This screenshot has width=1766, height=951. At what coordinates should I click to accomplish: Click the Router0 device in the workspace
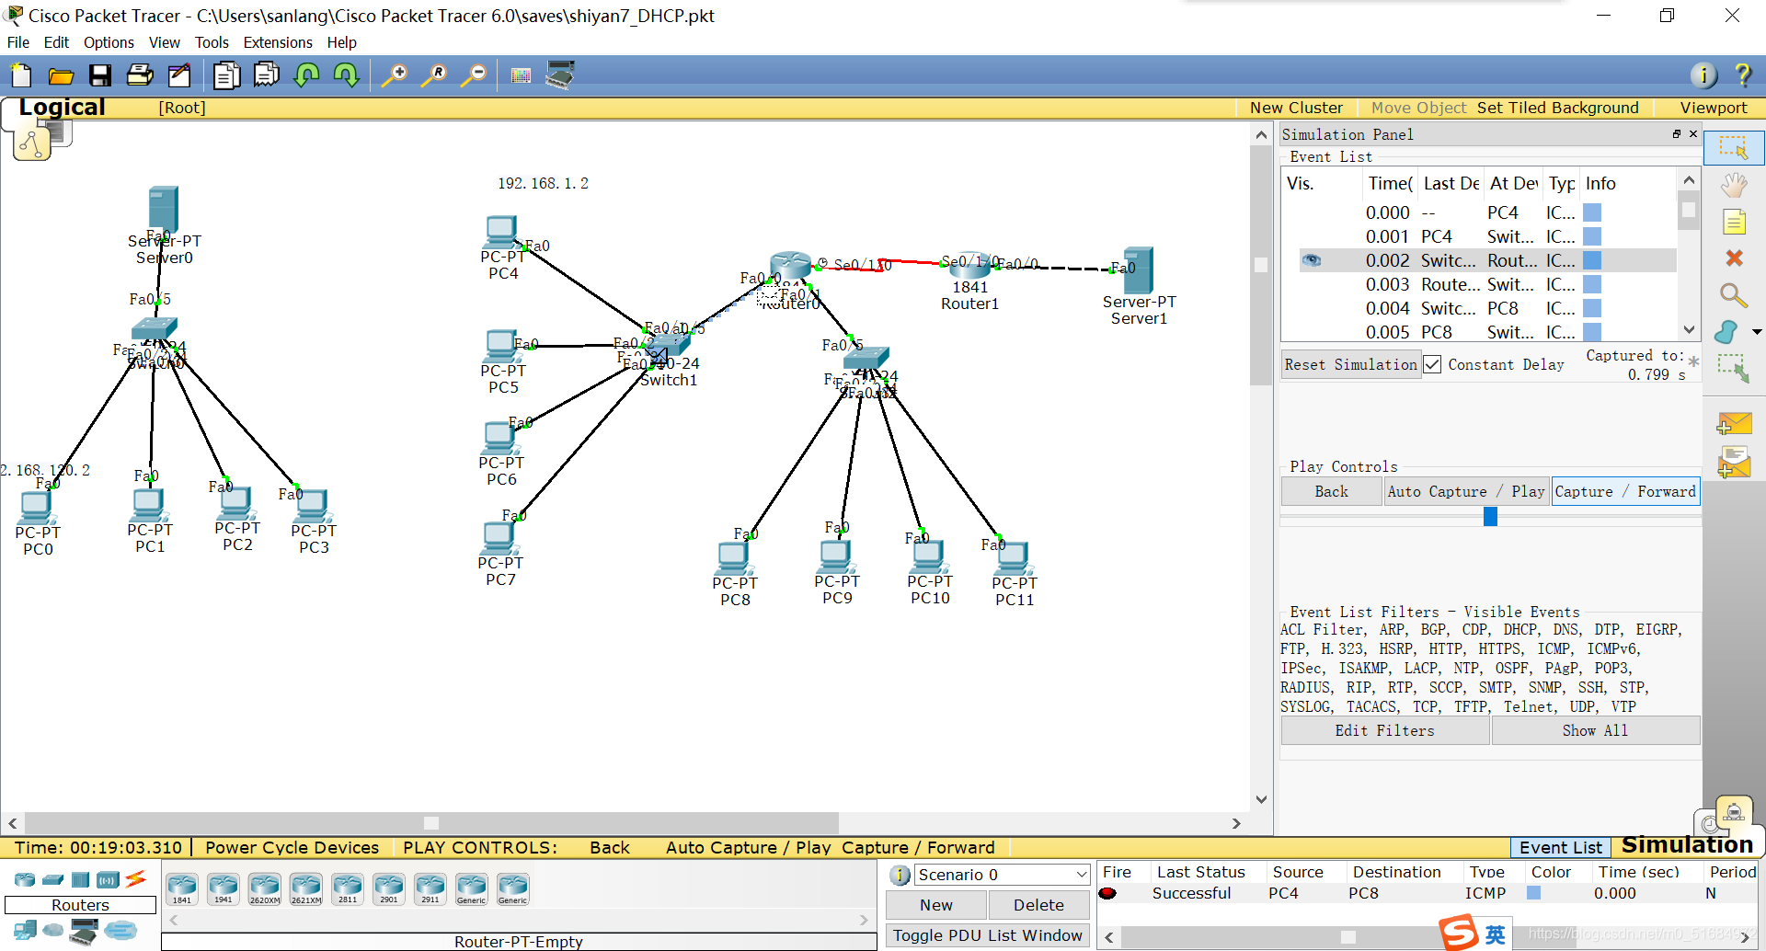point(790,267)
